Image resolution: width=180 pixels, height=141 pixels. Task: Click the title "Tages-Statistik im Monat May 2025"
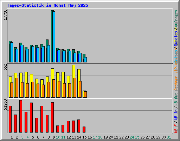coord(47,5)
